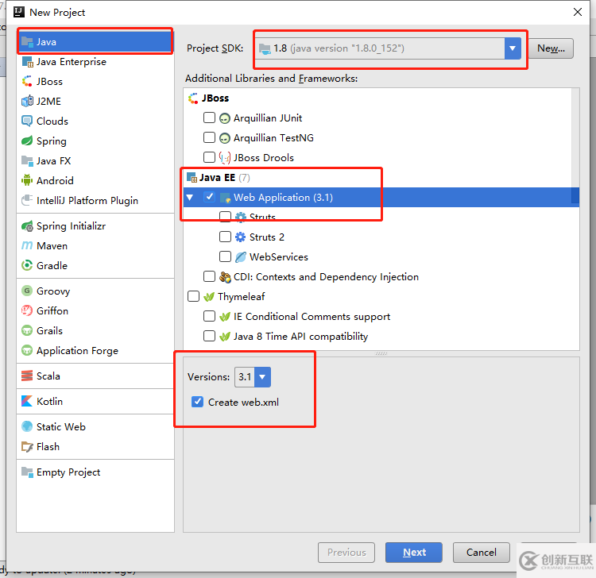596x578 pixels.
Task: Choose the J2ME project icon
Action: point(27,101)
